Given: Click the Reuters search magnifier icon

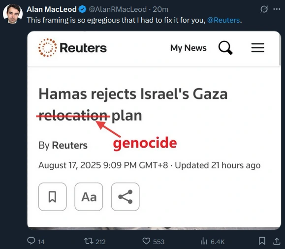Looking at the screenshot, I should (x=225, y=48).
